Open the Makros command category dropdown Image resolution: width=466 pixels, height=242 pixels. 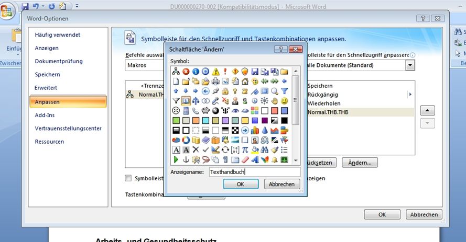tap(144, 65)
